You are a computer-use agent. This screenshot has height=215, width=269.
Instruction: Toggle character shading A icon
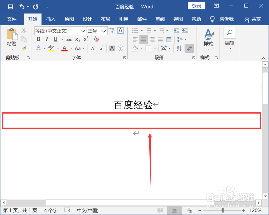[112, 48]
